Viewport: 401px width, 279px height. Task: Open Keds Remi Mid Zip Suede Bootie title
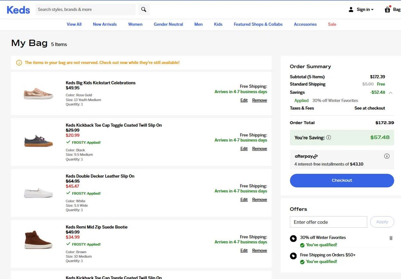[x=97, y=227]
